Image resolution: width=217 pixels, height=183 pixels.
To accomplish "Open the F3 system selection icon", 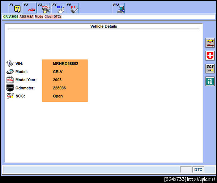I will 44,8.
